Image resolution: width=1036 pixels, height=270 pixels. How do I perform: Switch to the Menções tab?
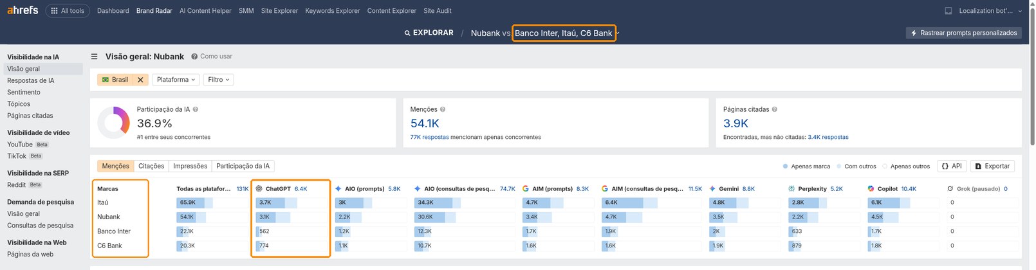coord(116,166)
